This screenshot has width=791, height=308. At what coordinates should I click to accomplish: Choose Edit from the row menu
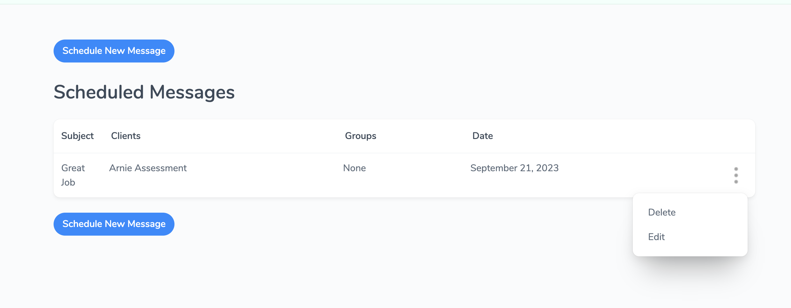(656, 237)
